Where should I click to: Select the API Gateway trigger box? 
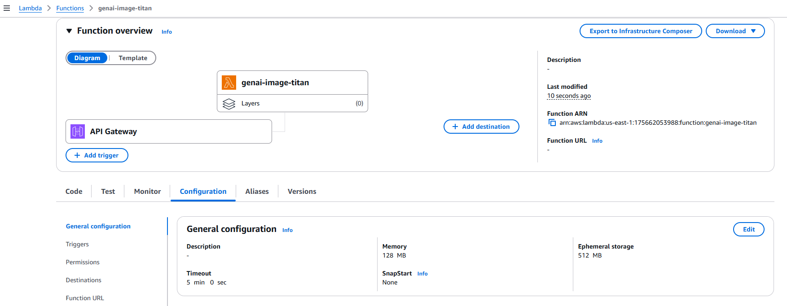[169, 131]
